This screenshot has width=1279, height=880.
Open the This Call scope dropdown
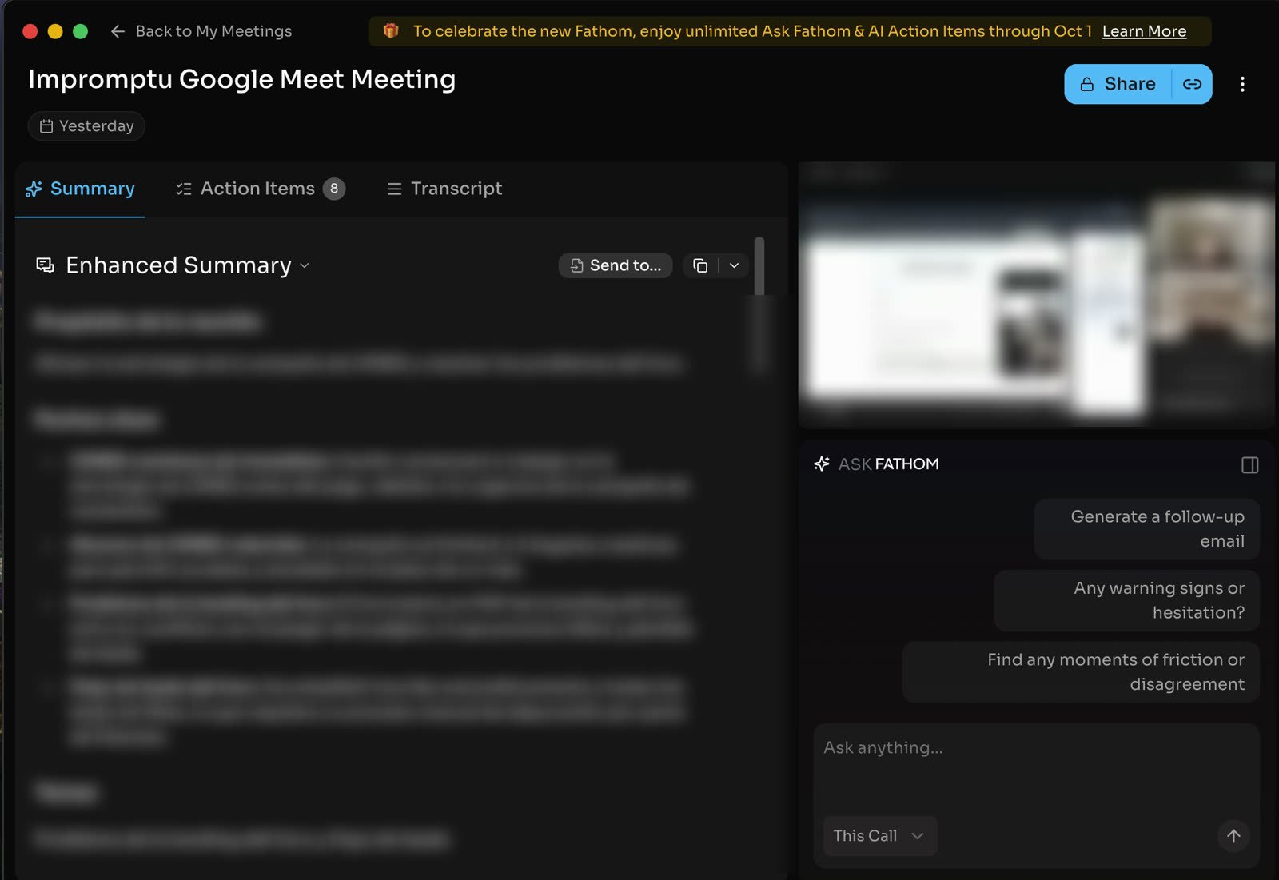pyautogui.click(x=879, y=836)
